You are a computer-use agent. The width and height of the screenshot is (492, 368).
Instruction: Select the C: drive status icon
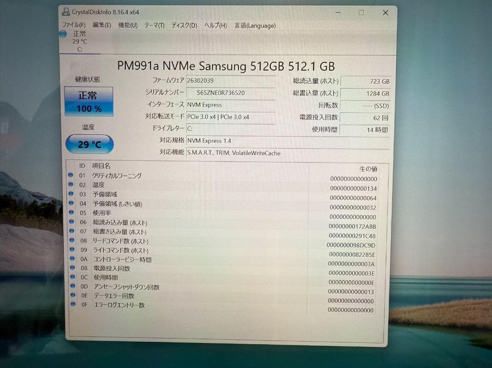coord(63,34)
